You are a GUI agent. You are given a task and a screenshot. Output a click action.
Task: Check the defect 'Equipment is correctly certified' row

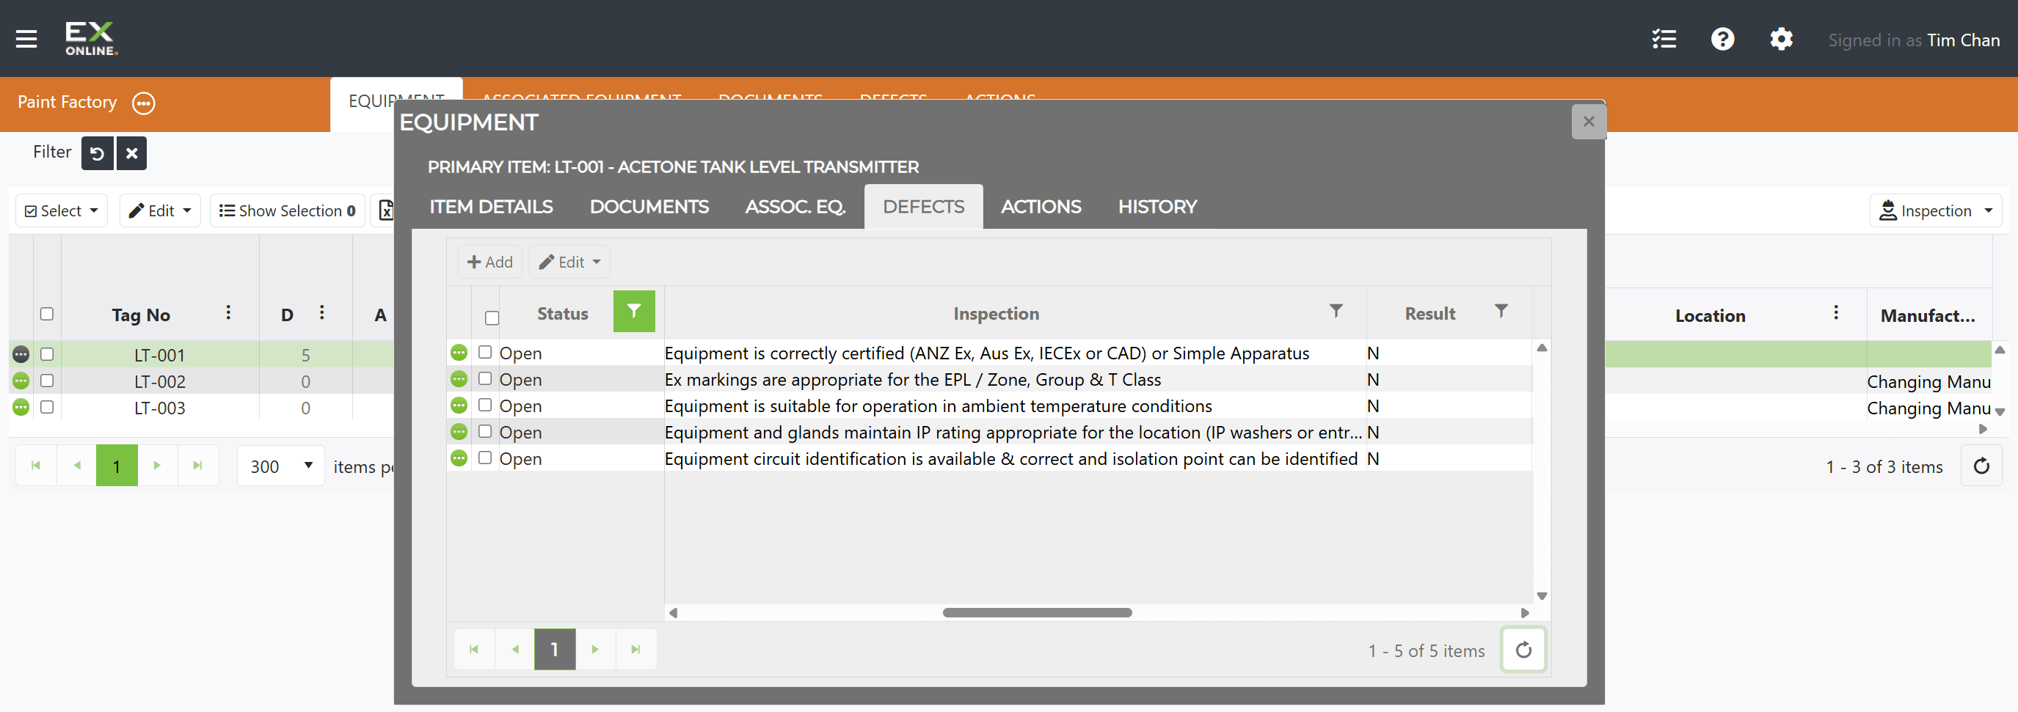485,352
